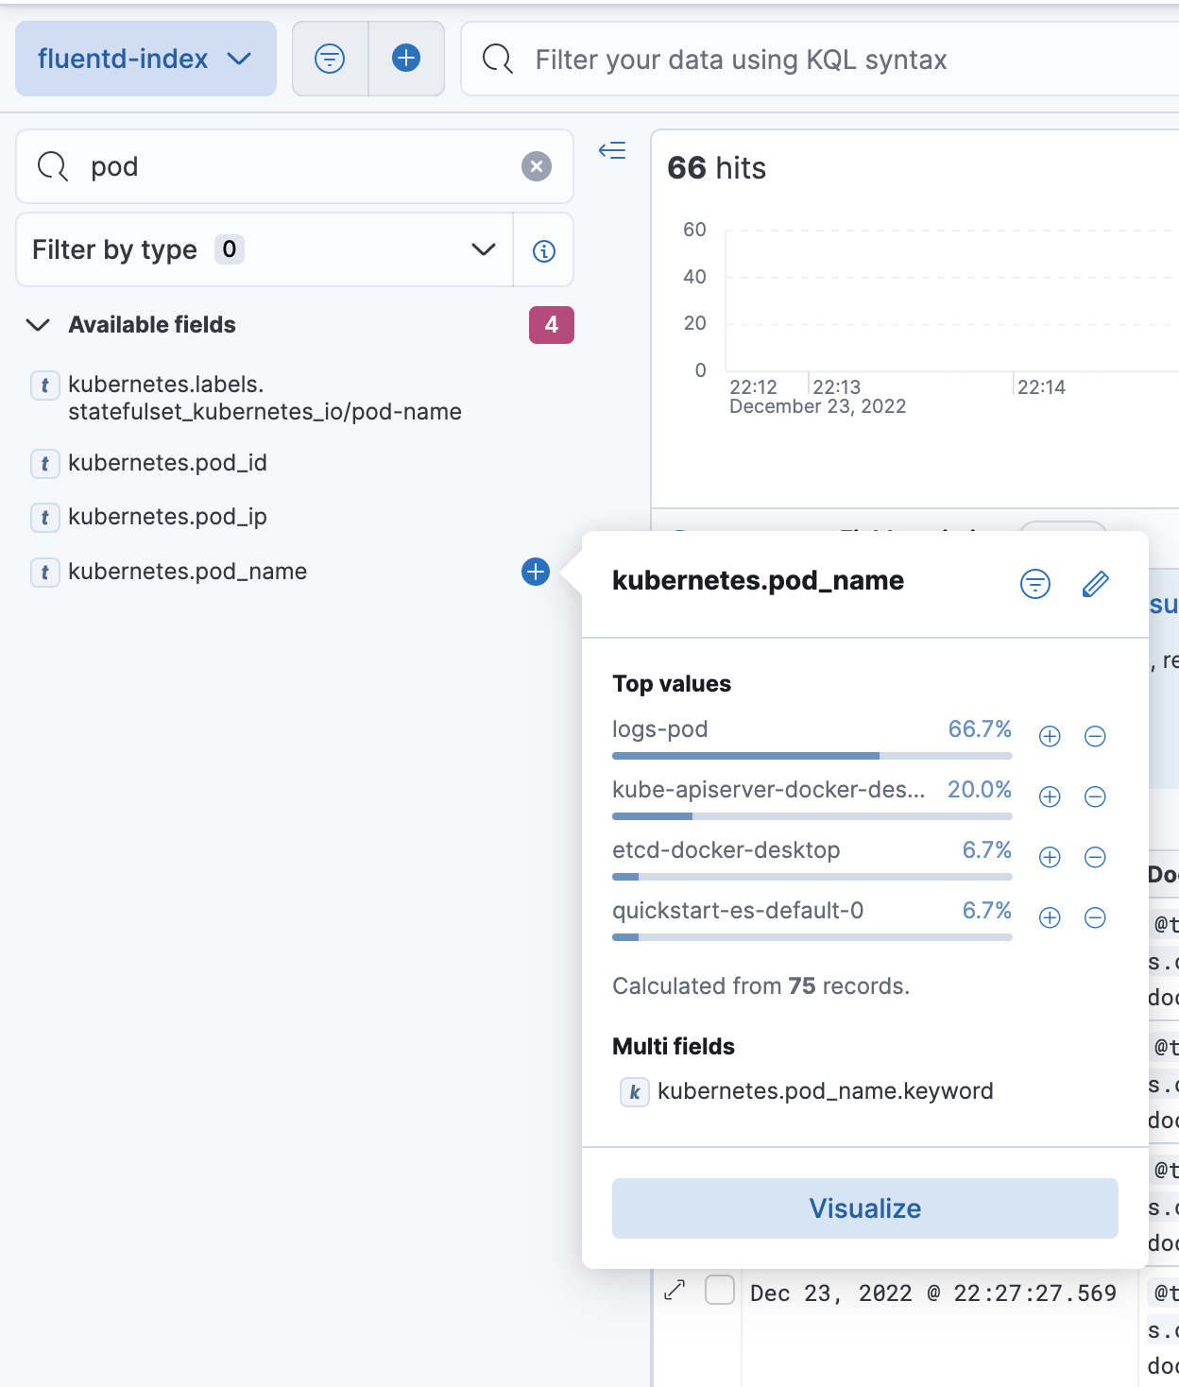Click the filter icon beside the data view picker

click(330, 59)
